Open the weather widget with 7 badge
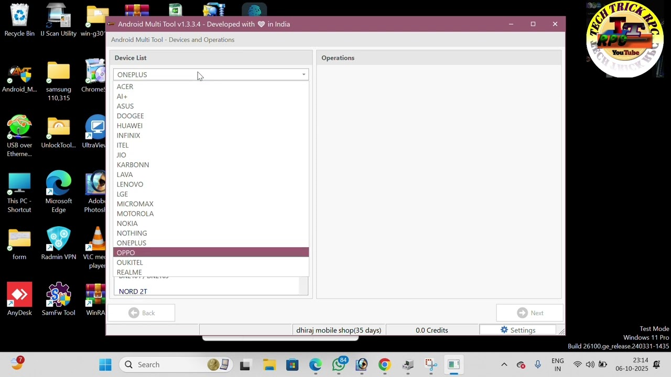The height and width of the screenshot is (377, 671). point(17,363)
